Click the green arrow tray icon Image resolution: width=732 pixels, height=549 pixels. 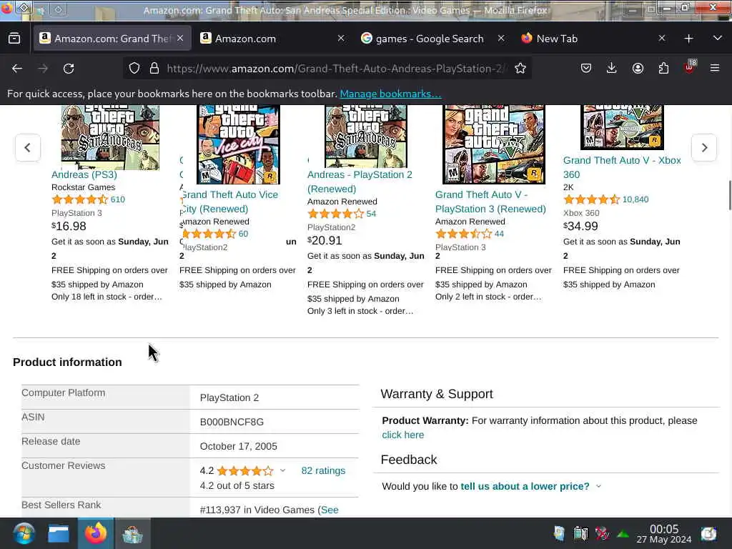tap(623, 533)
